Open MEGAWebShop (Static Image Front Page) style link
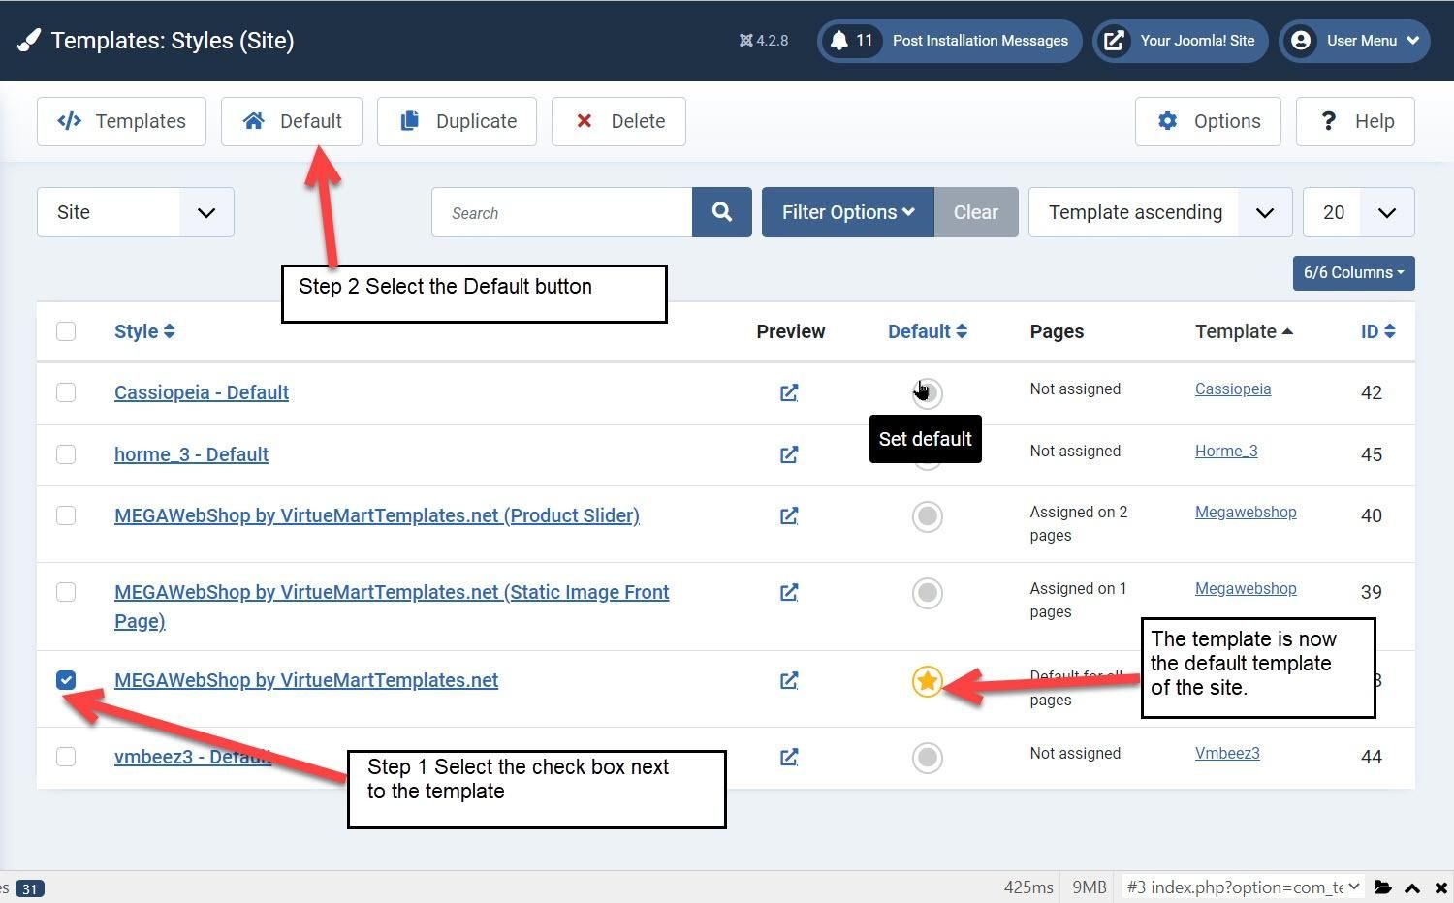 click(x=392, y=607)
